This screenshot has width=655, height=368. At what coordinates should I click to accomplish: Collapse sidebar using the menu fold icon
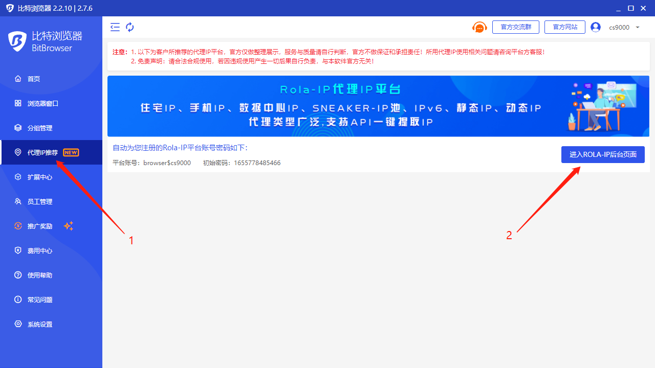115,27
